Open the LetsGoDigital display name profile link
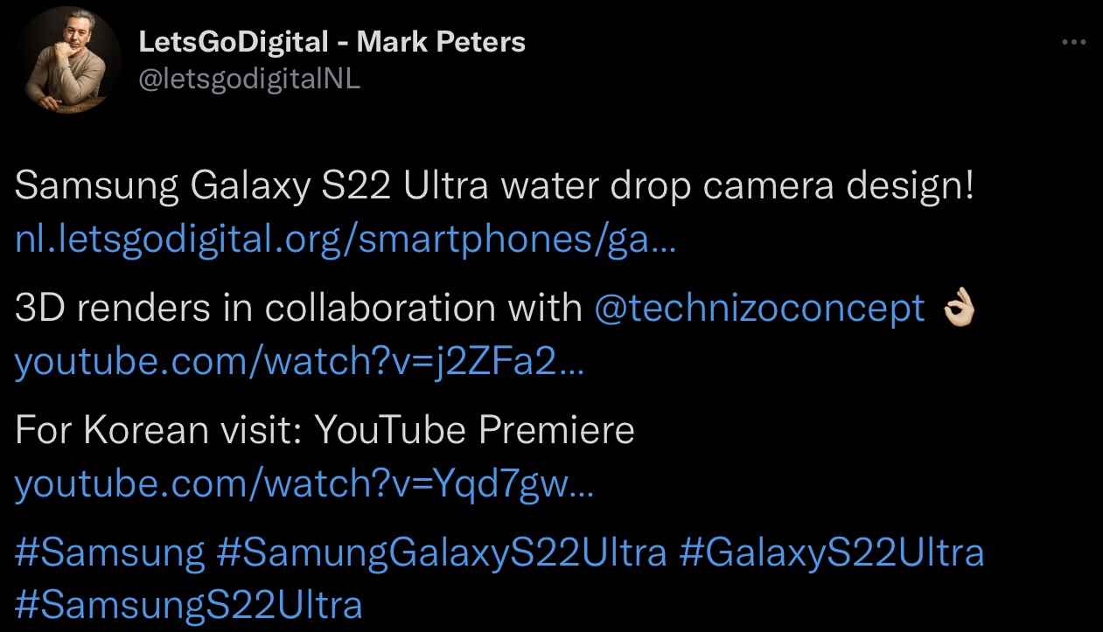 332,41
